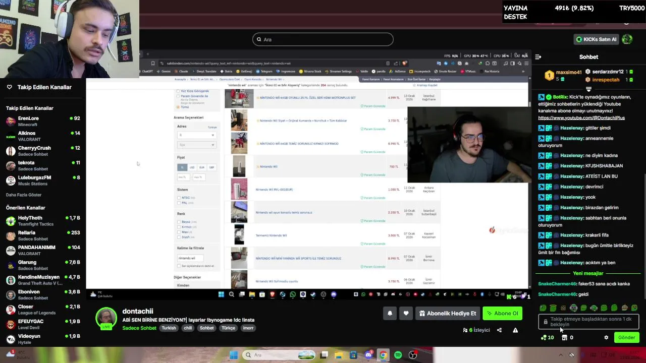This screenshot has width=646, height=363.
Task: Open the Alkinos VALORANT followed channel
Action: 43,136
